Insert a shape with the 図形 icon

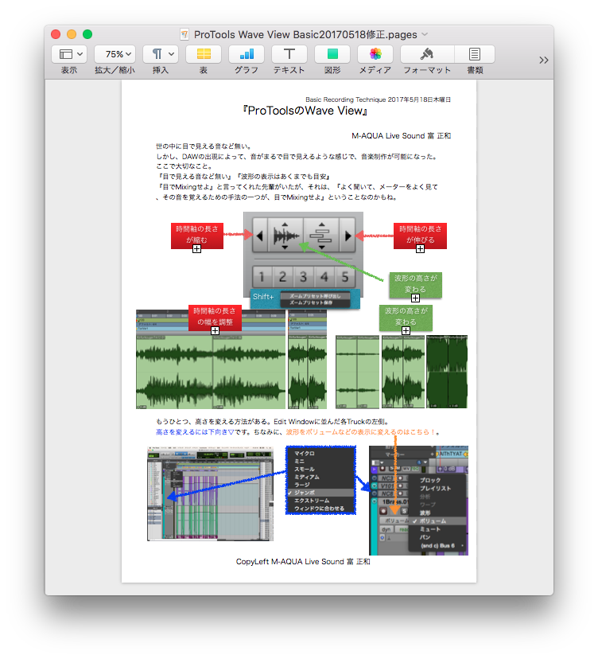(x=332, y=54)
